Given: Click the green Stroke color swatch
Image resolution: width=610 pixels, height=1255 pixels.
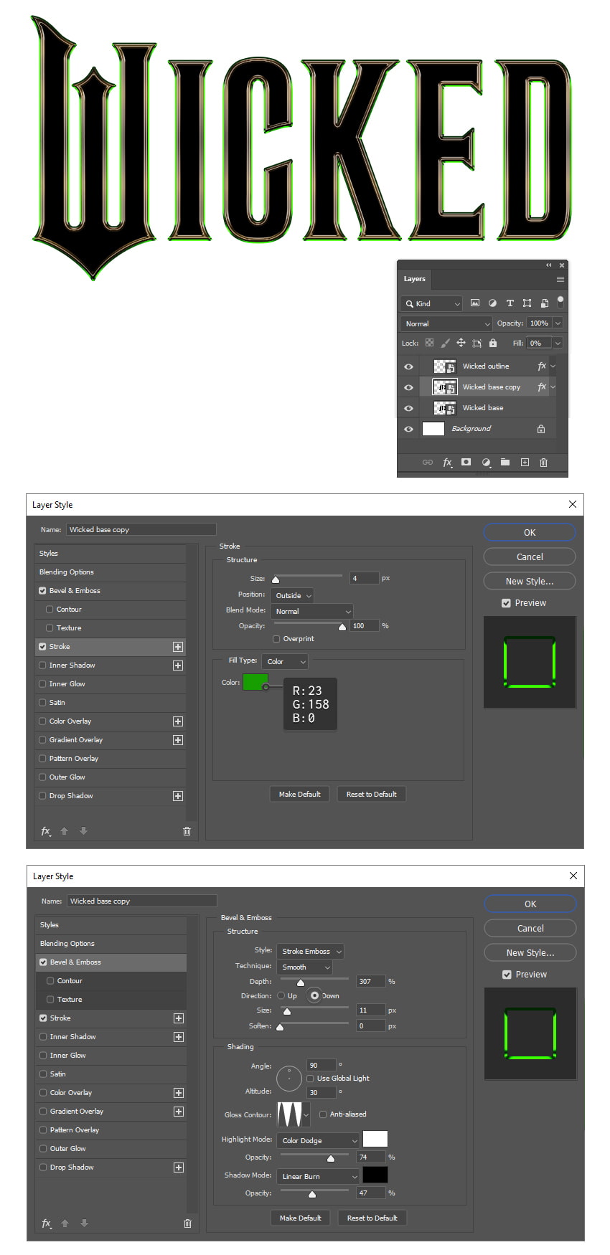Looking at the screenshot, I should (x=255, y=682).
